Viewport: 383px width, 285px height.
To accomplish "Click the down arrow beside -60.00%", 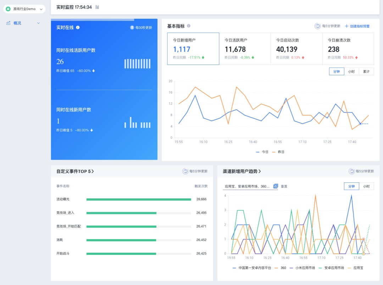I will [94, 71].
